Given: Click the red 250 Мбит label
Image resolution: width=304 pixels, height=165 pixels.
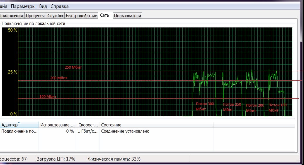Looking at the screenshot, I should click(73, 67).
